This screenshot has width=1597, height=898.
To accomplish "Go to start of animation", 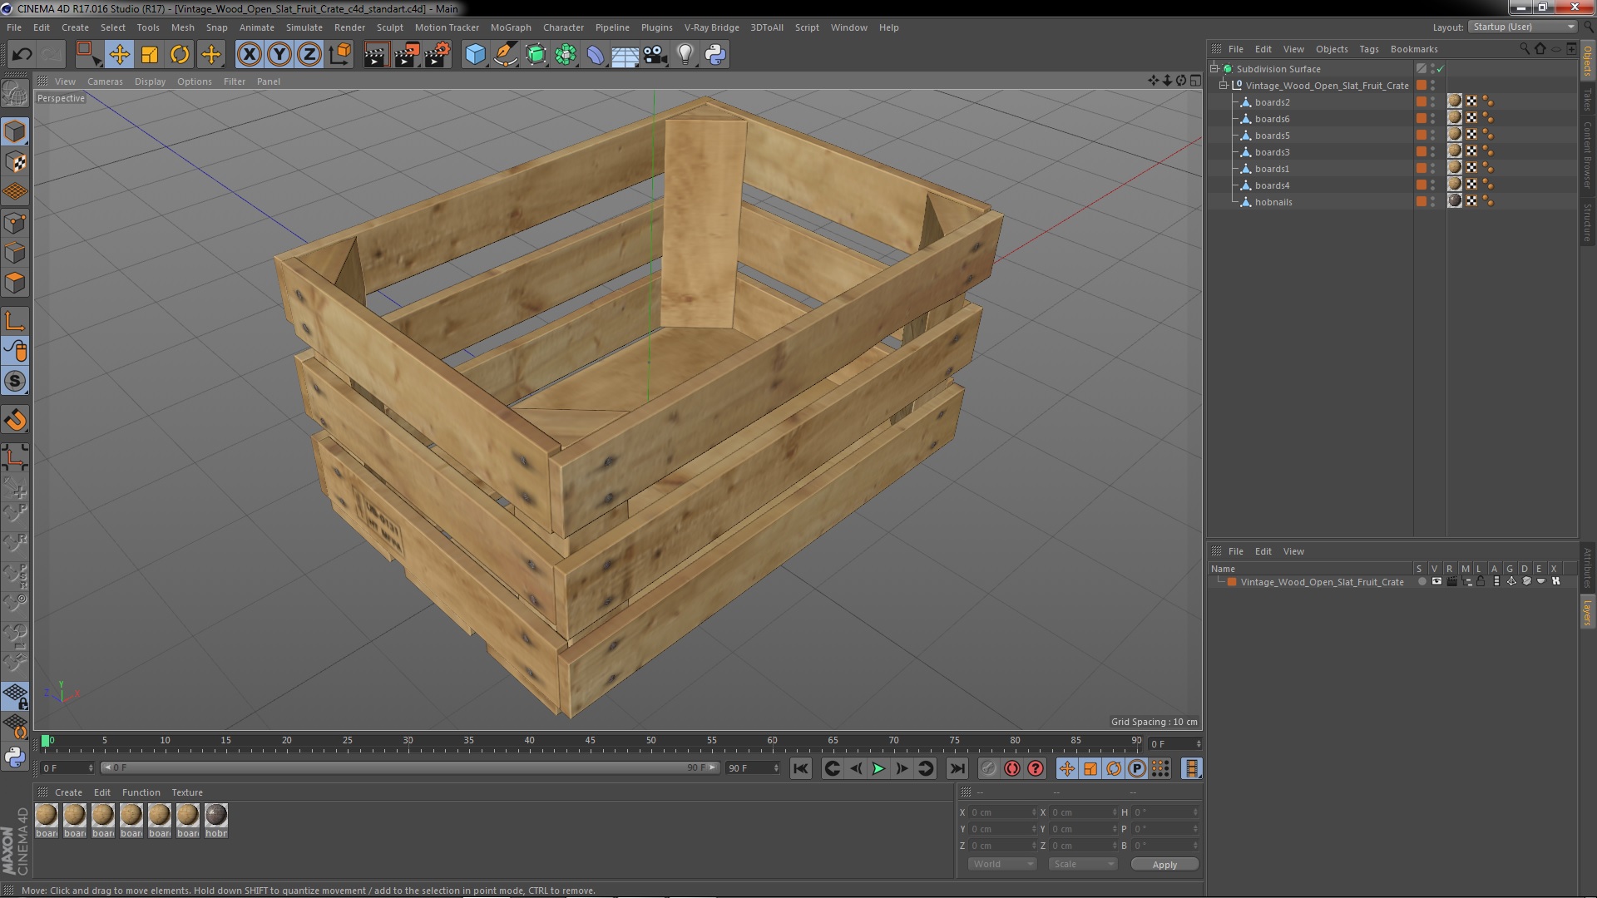I will click(x=800, y=768).
